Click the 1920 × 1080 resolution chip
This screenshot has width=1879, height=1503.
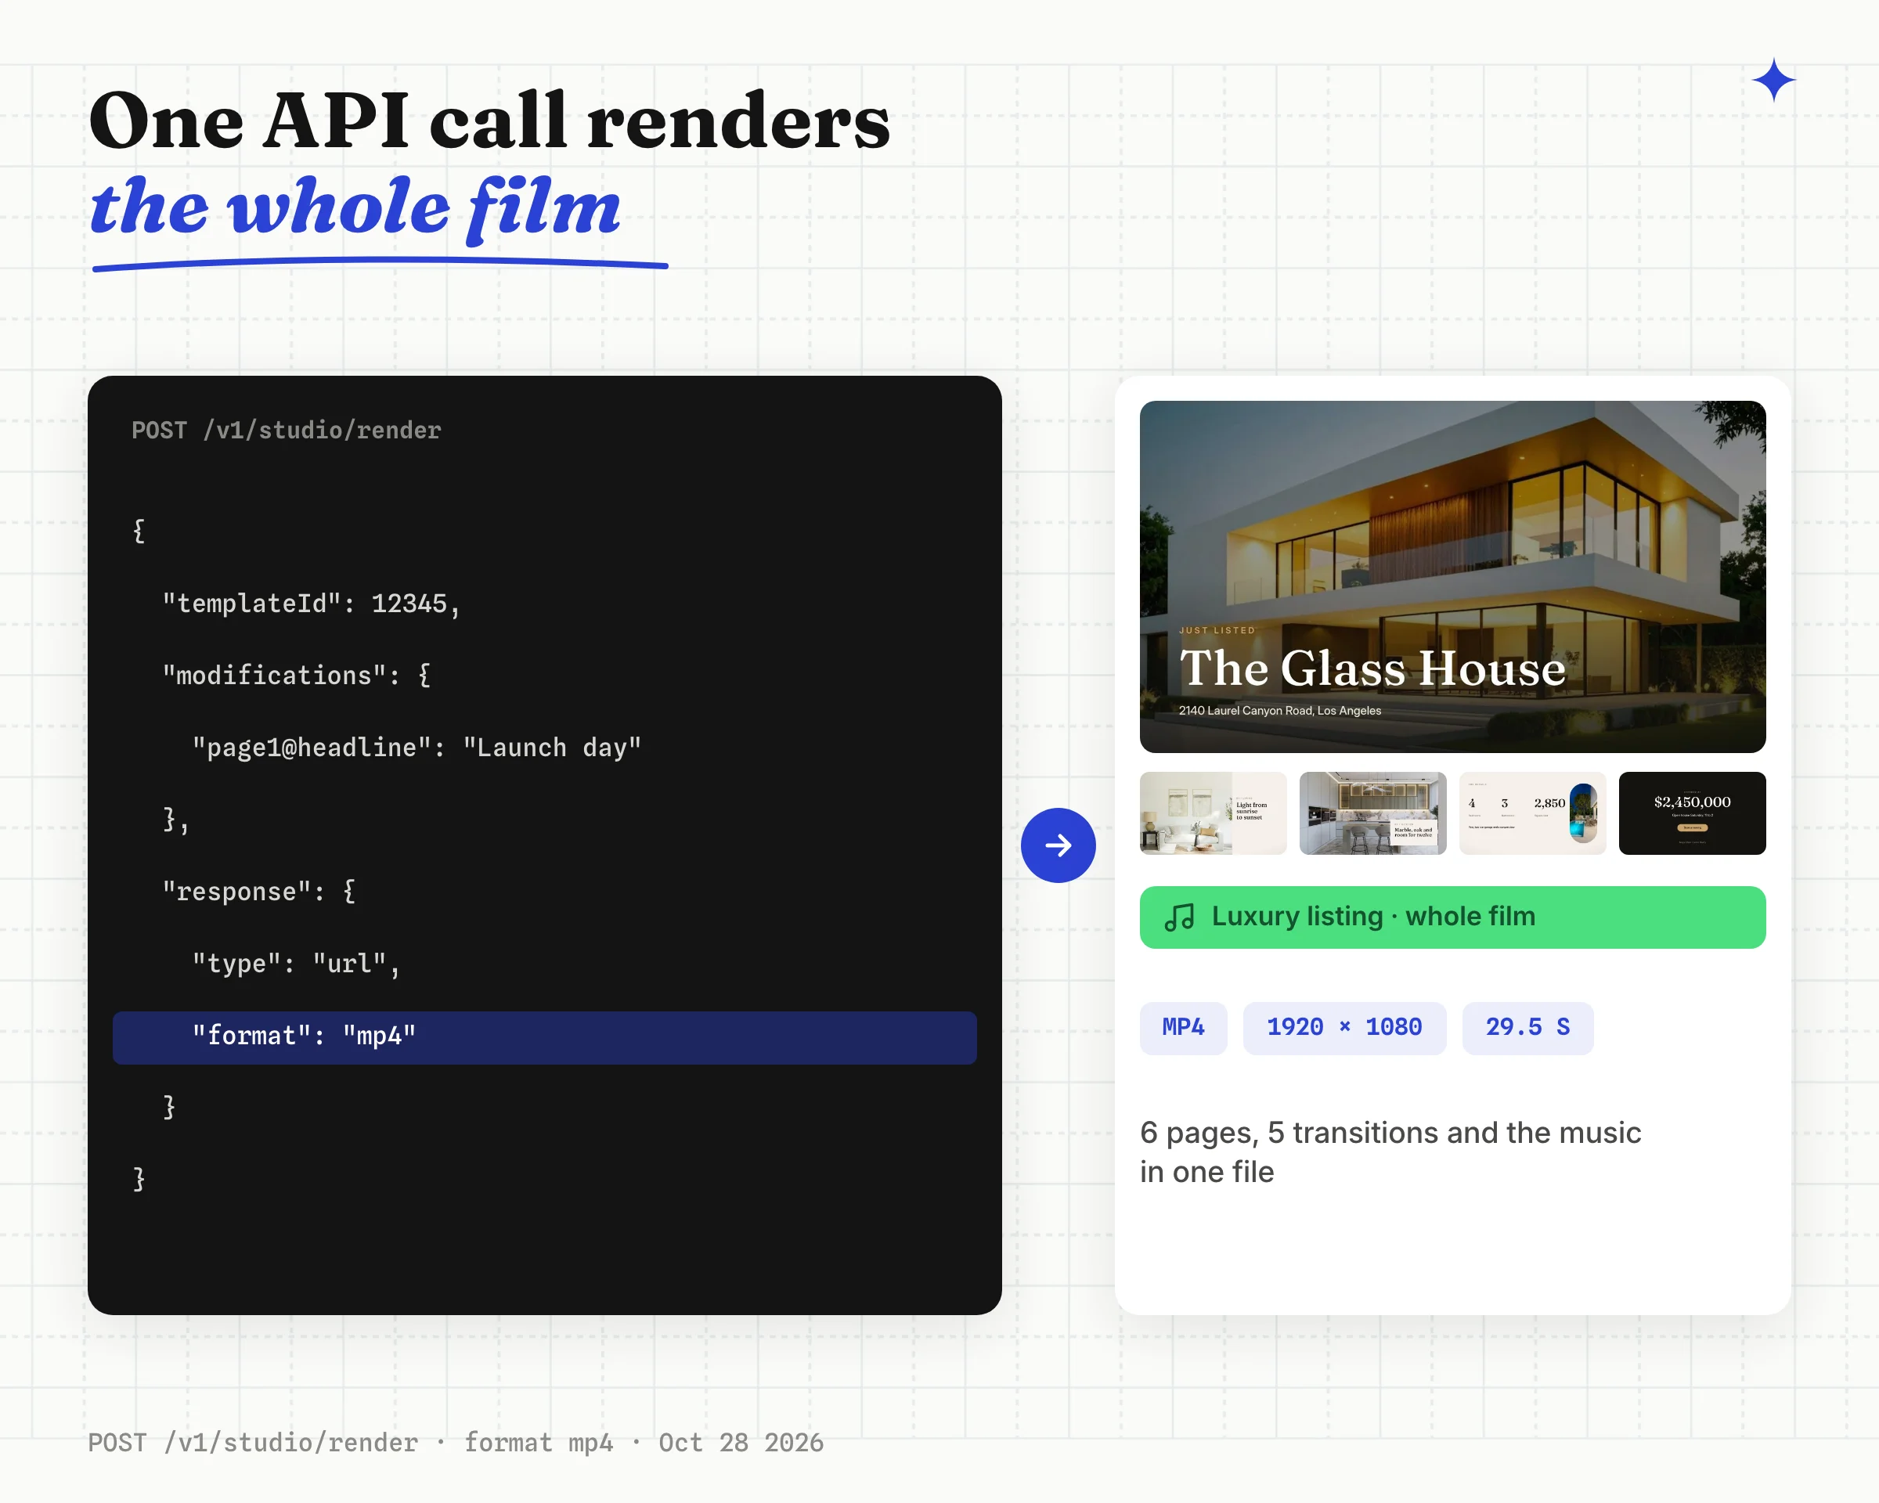coord(1344,1027)
